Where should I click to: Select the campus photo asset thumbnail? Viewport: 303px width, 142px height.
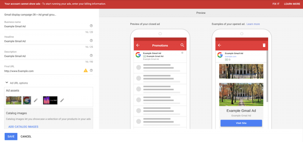[14, 100]
